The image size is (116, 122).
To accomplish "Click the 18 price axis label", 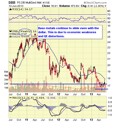I will click(x=109, y=78).
